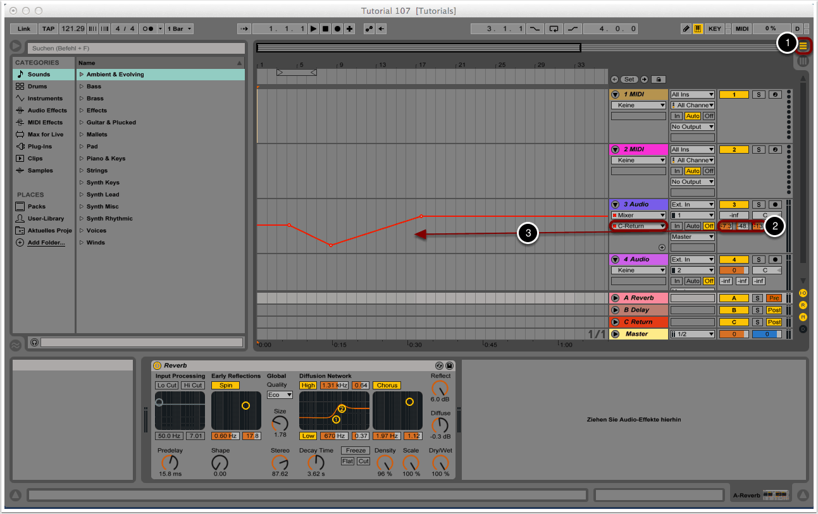Toggle the loop switch in transport
818x514 pixels.
click(x=554, y=28)
